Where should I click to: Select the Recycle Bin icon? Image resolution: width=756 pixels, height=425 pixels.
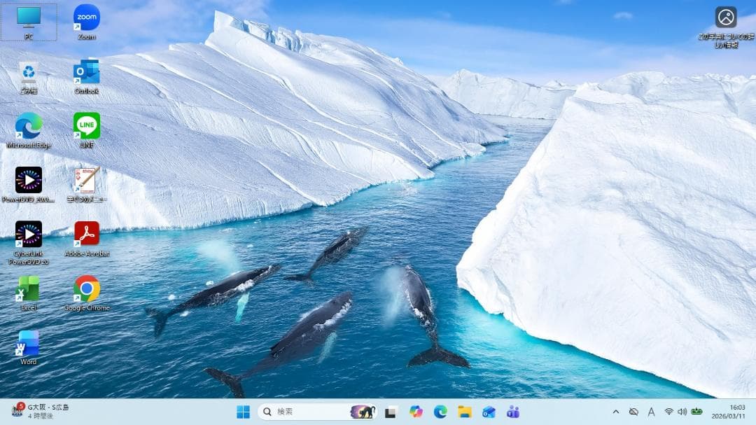[29, 72]
